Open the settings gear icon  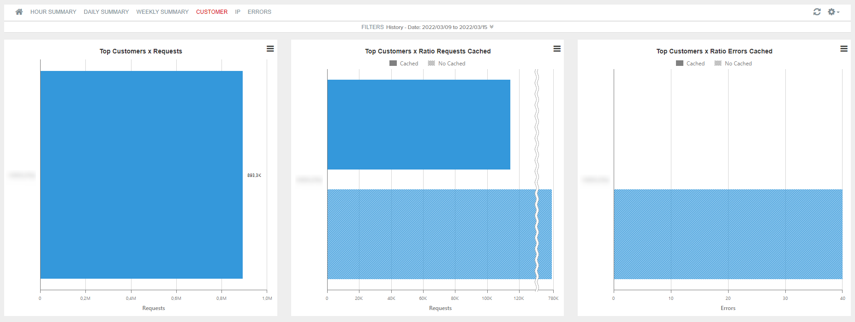pyautogui.click(x=831, y=12)
